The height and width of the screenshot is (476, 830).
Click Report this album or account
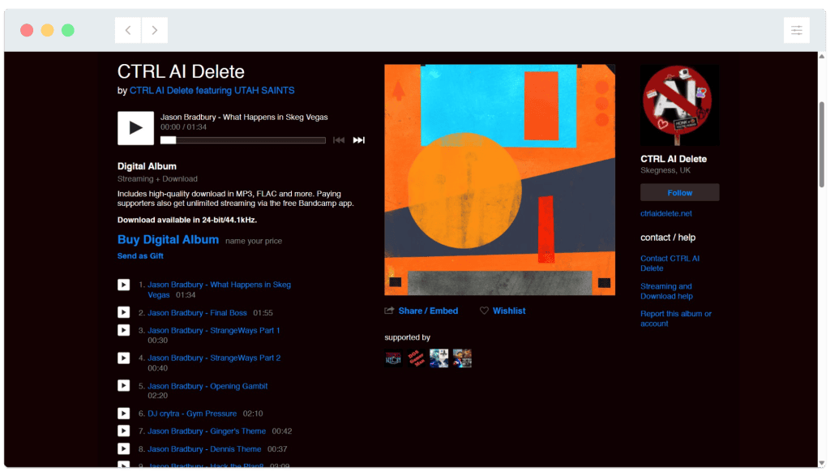[x=676, y=319]
